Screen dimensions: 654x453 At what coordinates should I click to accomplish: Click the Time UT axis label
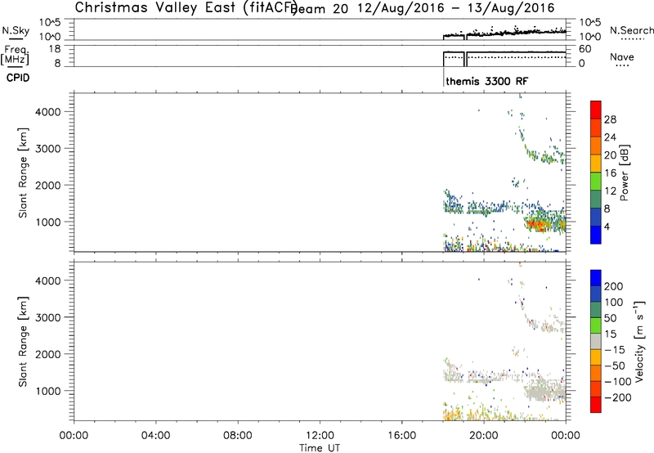click(x=320, y=448)
